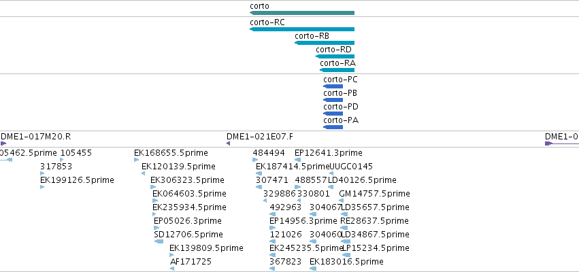Click the SD12706.5prime EST glyph

pos(159,241)
